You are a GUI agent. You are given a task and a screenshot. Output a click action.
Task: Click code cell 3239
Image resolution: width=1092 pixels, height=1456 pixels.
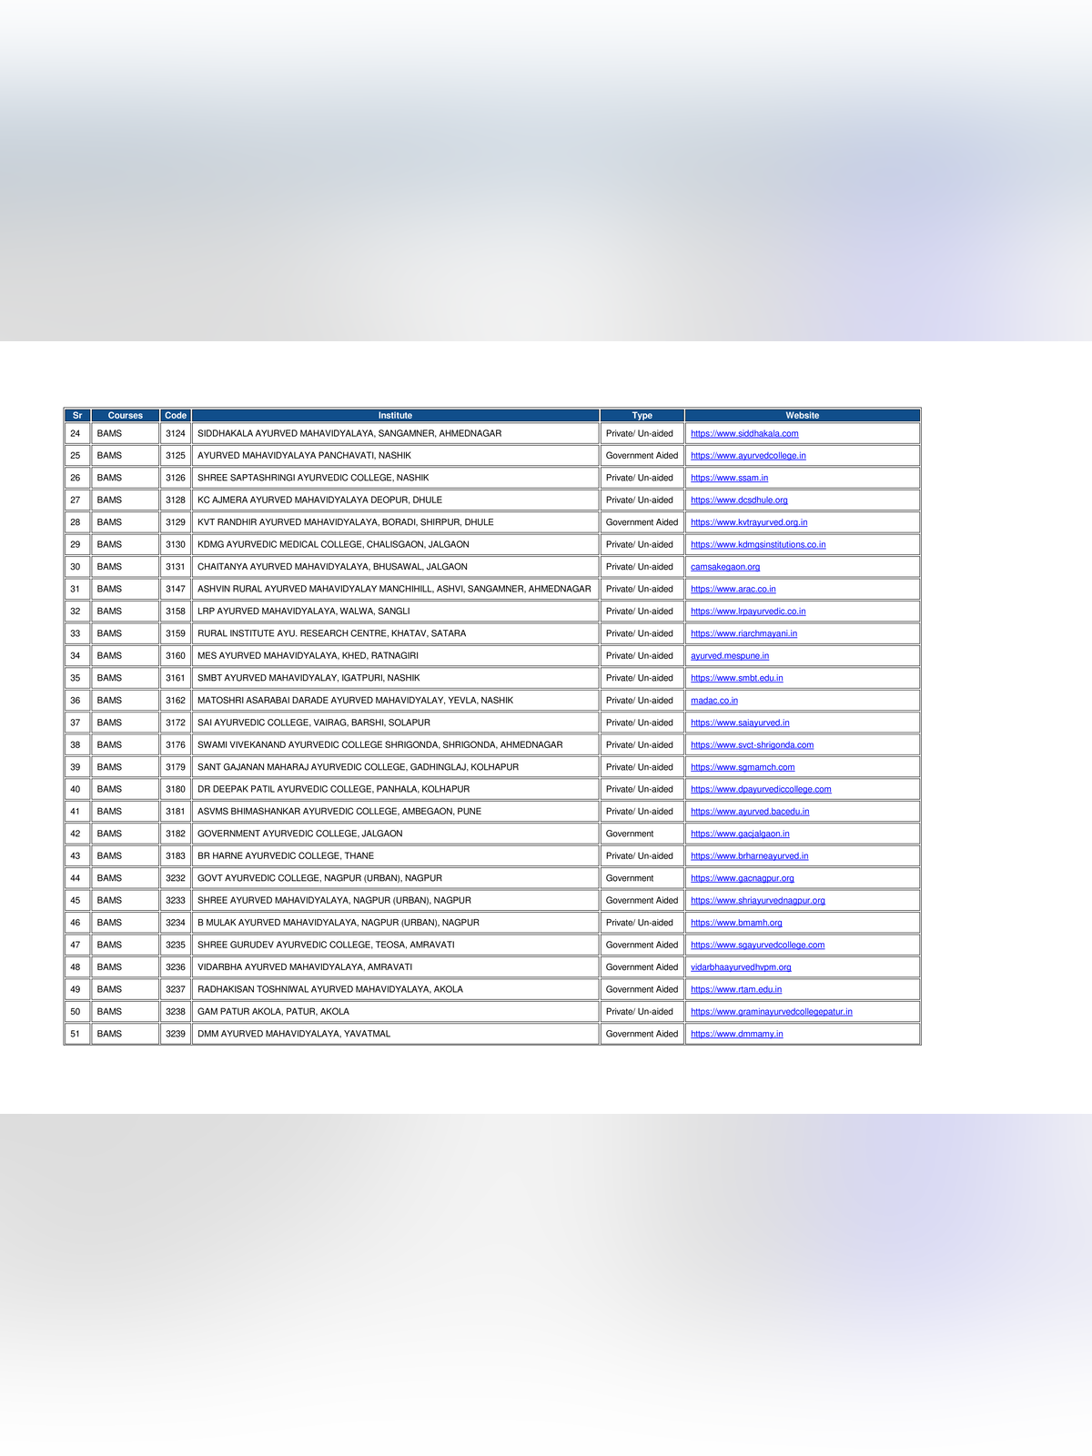pos(176,1034)
